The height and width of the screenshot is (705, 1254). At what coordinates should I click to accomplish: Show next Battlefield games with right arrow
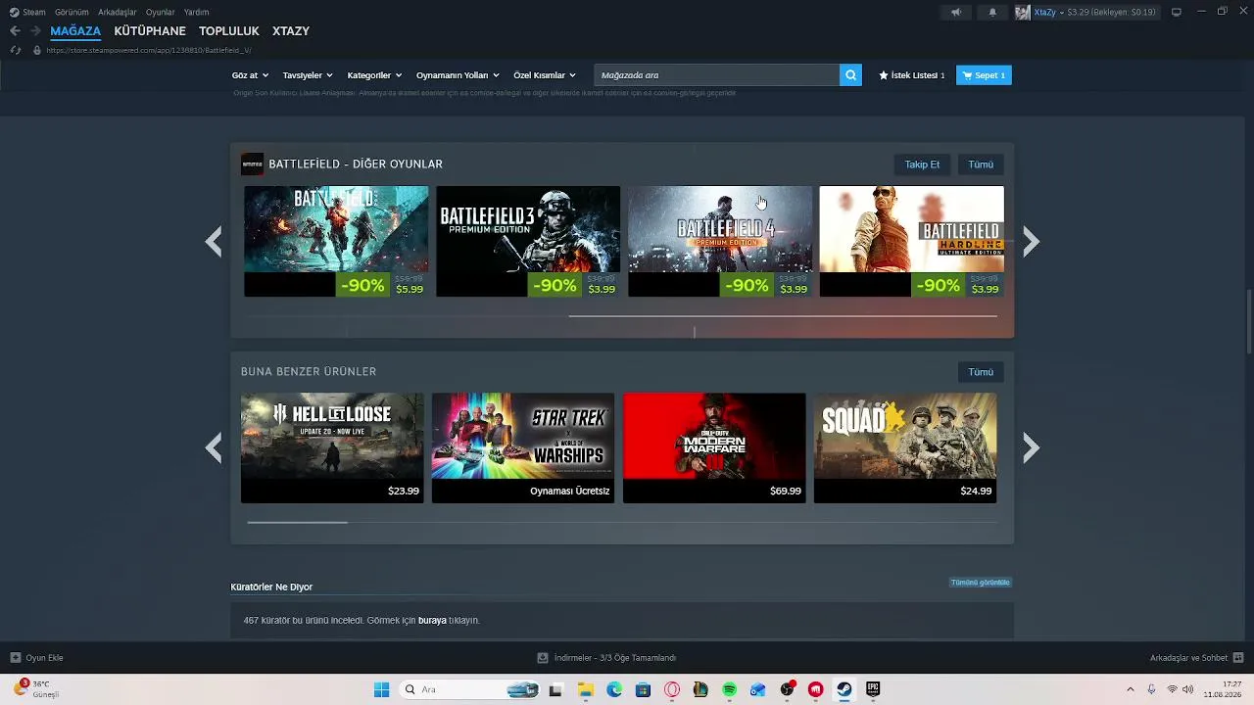(x=1031, y=241)
